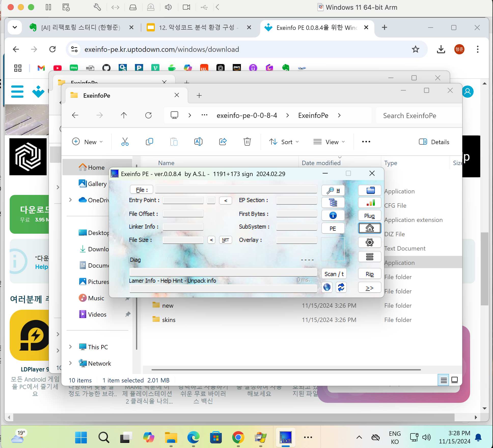493x448 pixels.
Task: Open the View dropdown in File Explorer
Action: 329,142
